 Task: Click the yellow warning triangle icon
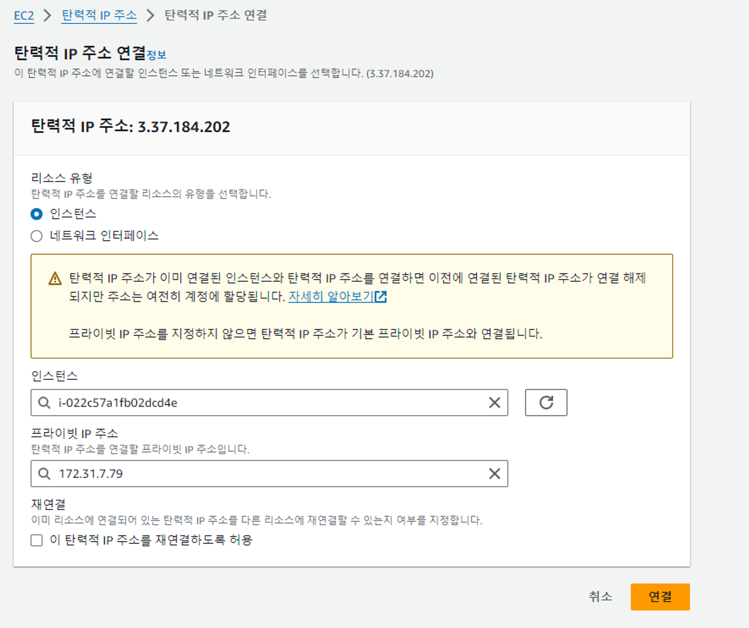(x=55, y=279)
